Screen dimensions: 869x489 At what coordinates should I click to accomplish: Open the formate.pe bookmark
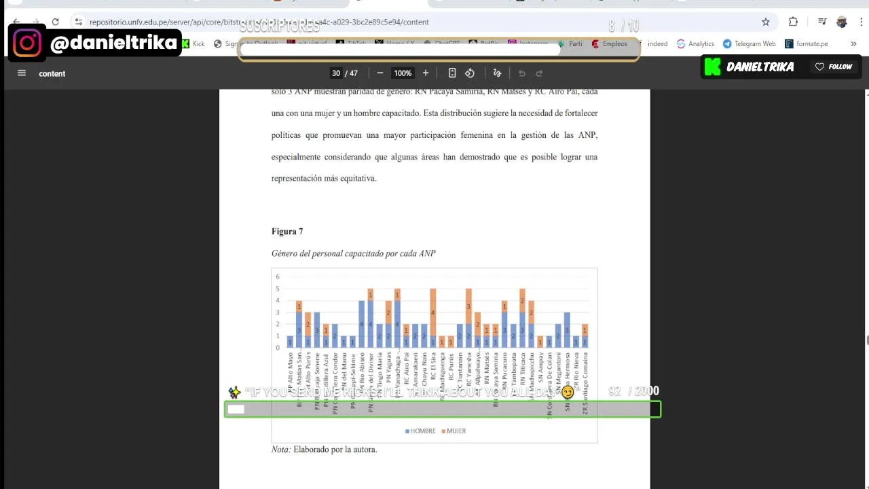pos(807,43)
